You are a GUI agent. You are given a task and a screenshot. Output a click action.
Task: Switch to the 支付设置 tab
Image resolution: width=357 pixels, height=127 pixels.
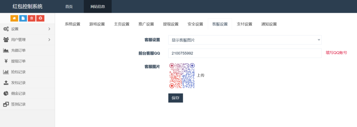pos(244,24)
